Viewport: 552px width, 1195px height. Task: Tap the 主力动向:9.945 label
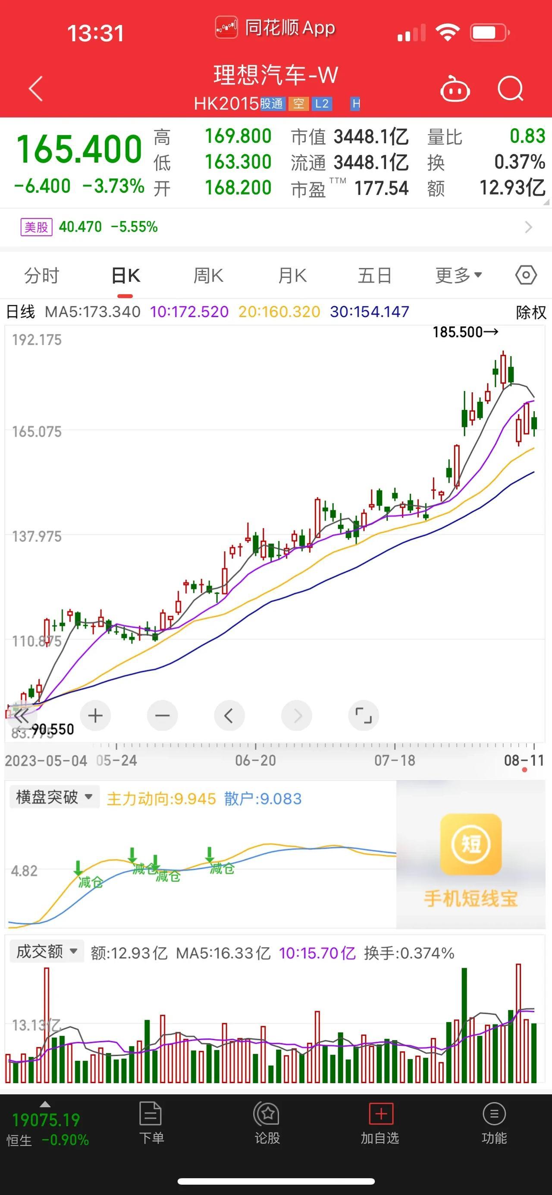click(161, 799)
